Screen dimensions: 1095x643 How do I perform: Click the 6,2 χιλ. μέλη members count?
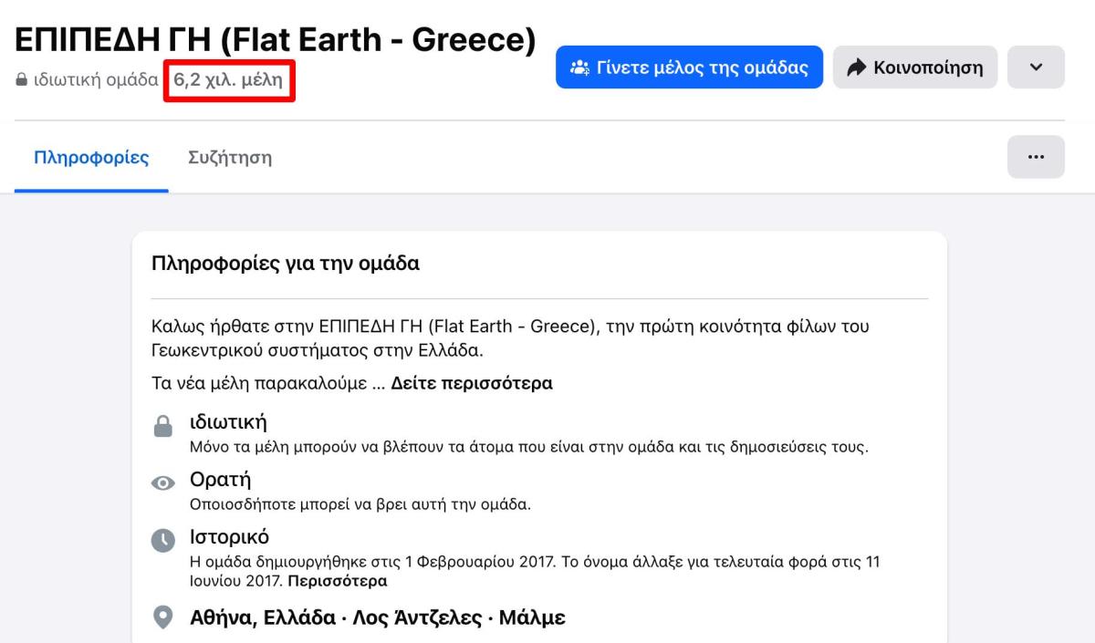(229, 80)
